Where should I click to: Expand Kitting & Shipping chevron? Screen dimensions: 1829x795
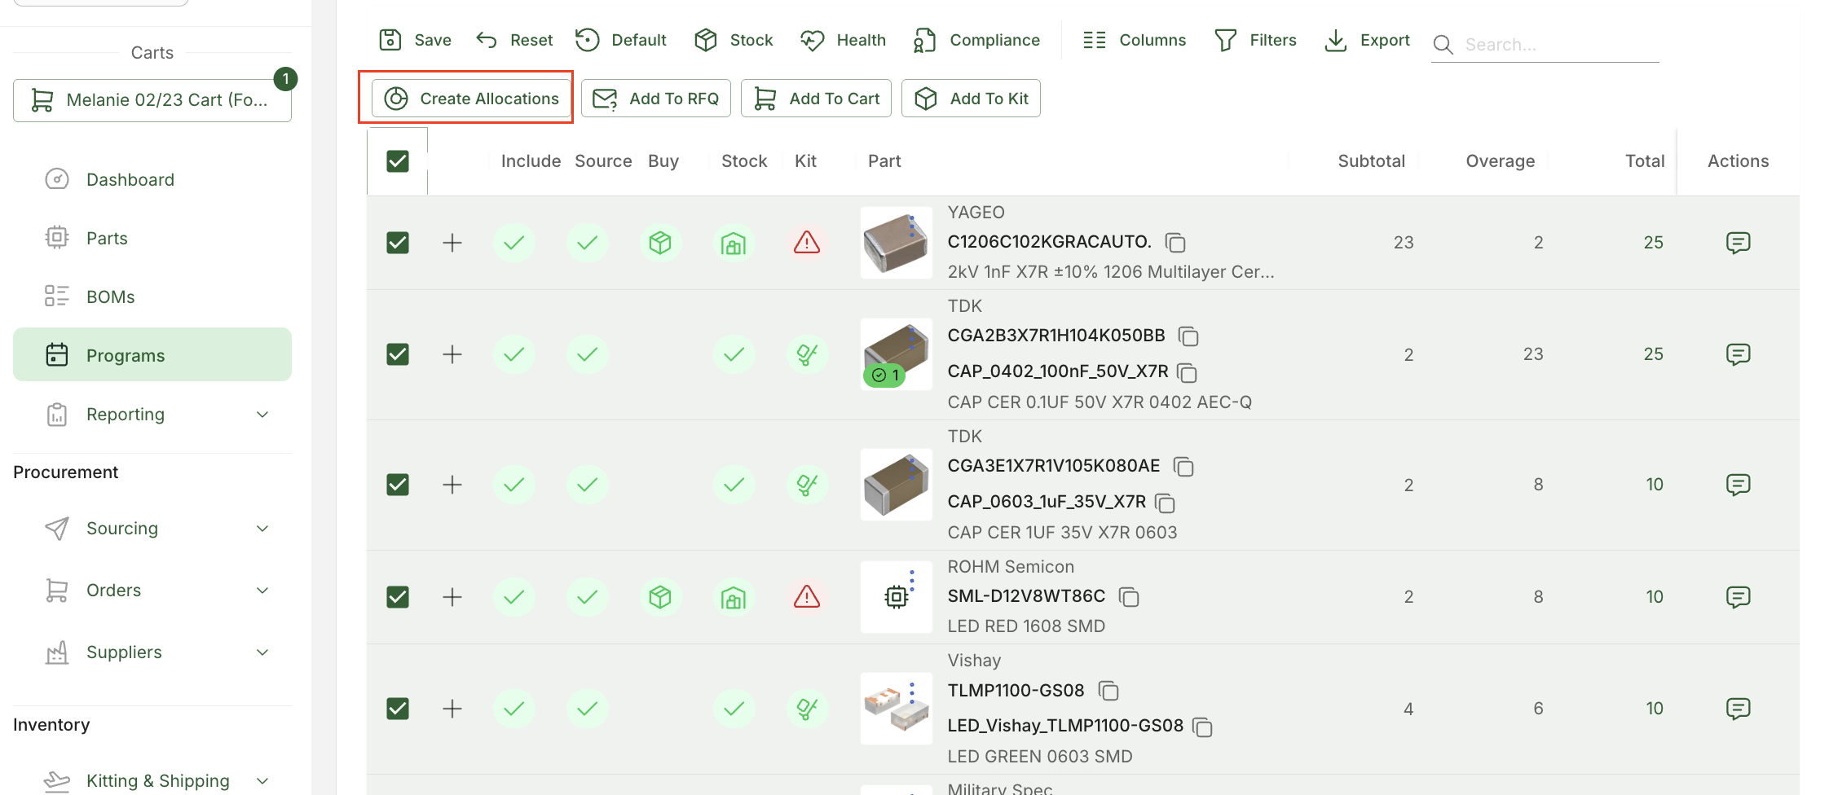pos(262,781)
